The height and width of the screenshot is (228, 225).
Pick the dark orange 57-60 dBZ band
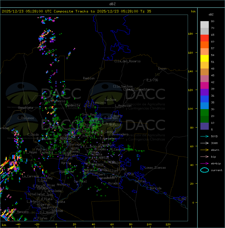(204, 45)
